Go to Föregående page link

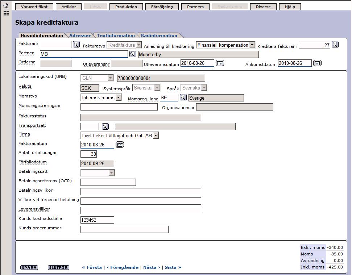pyautogui.click(x=123, y=267)
